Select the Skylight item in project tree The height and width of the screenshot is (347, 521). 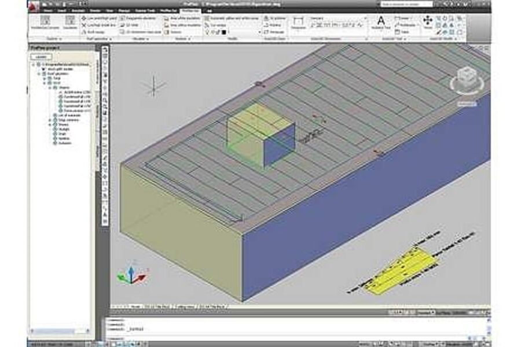click(62, 129)
